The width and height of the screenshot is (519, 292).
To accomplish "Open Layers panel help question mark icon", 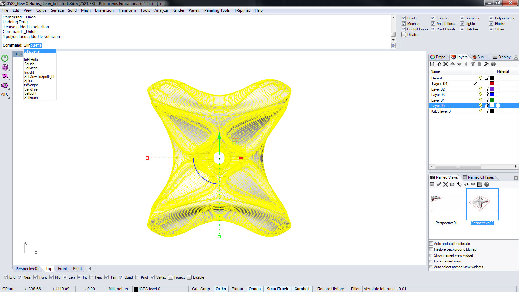I will (x=493, y=64).
